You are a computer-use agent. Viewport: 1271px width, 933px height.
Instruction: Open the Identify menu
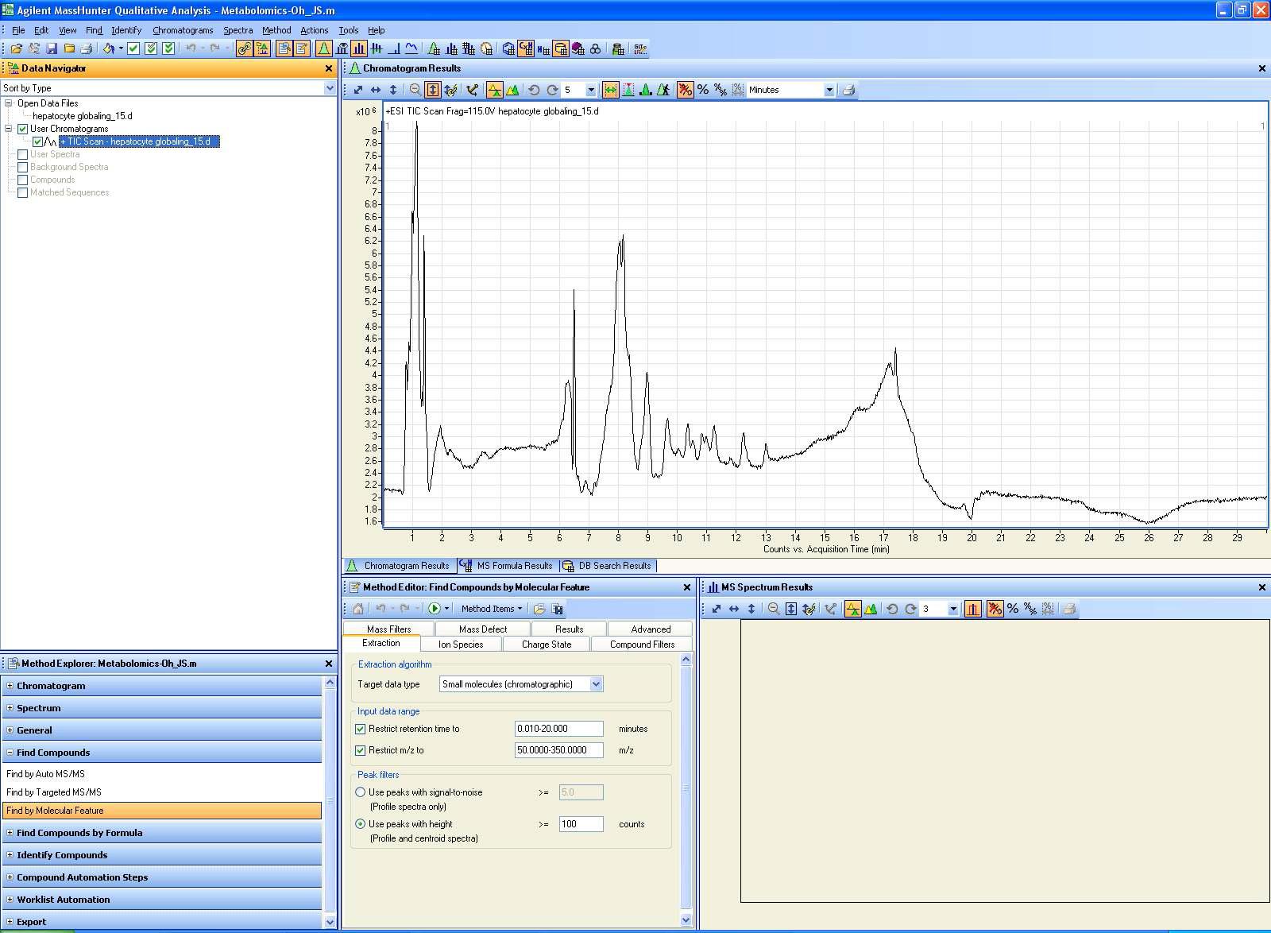click(x=126, y=30)
